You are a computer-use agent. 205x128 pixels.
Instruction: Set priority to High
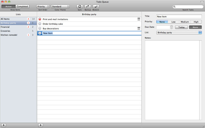(196, 22)
